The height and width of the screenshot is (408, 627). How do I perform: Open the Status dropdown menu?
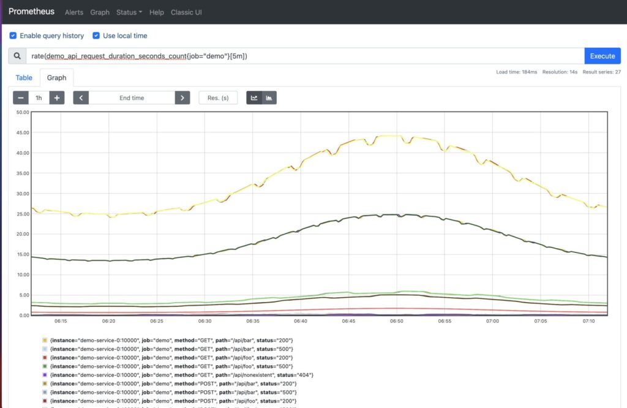click(x=129, y=12)
